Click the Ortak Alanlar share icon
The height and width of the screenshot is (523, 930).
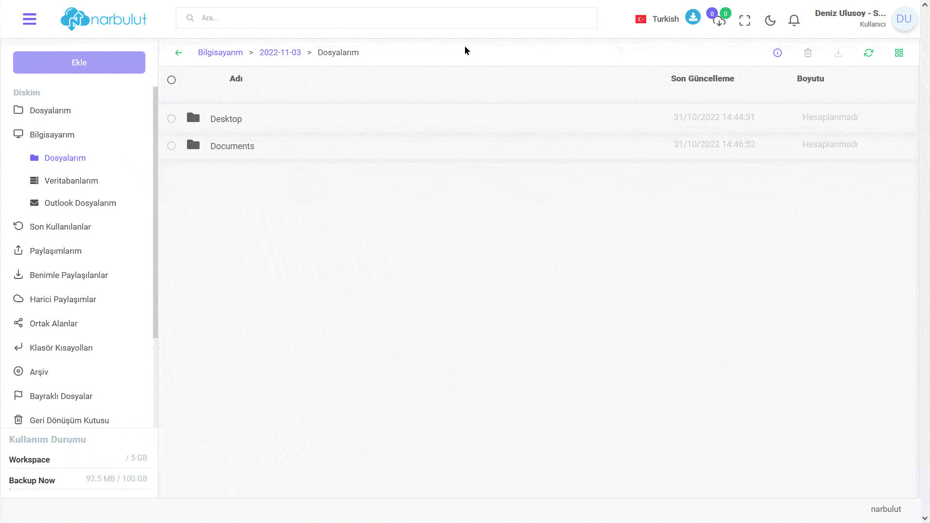pos(18,323)
